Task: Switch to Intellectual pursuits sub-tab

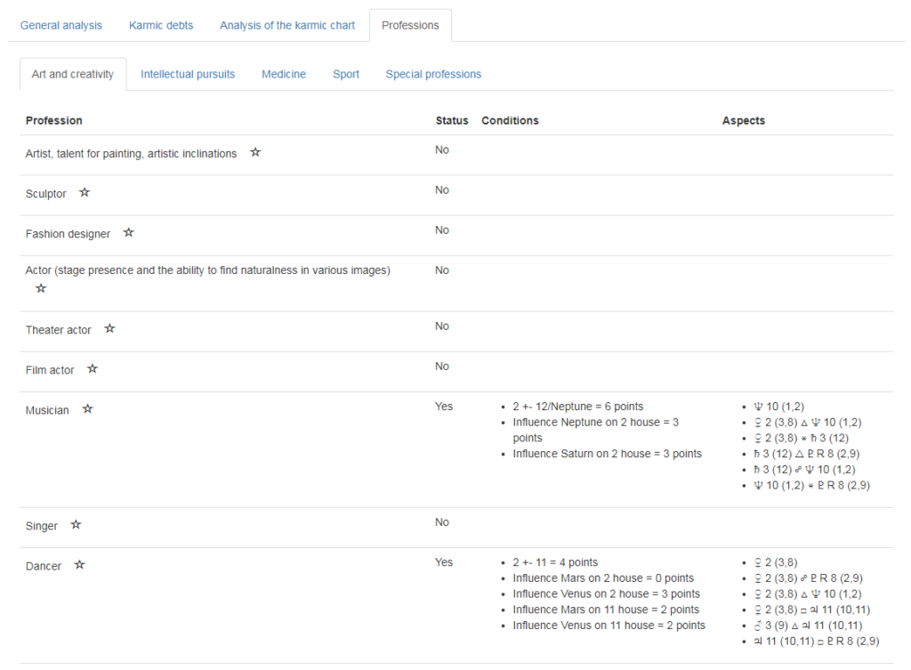Action: [x=188, y=75]
